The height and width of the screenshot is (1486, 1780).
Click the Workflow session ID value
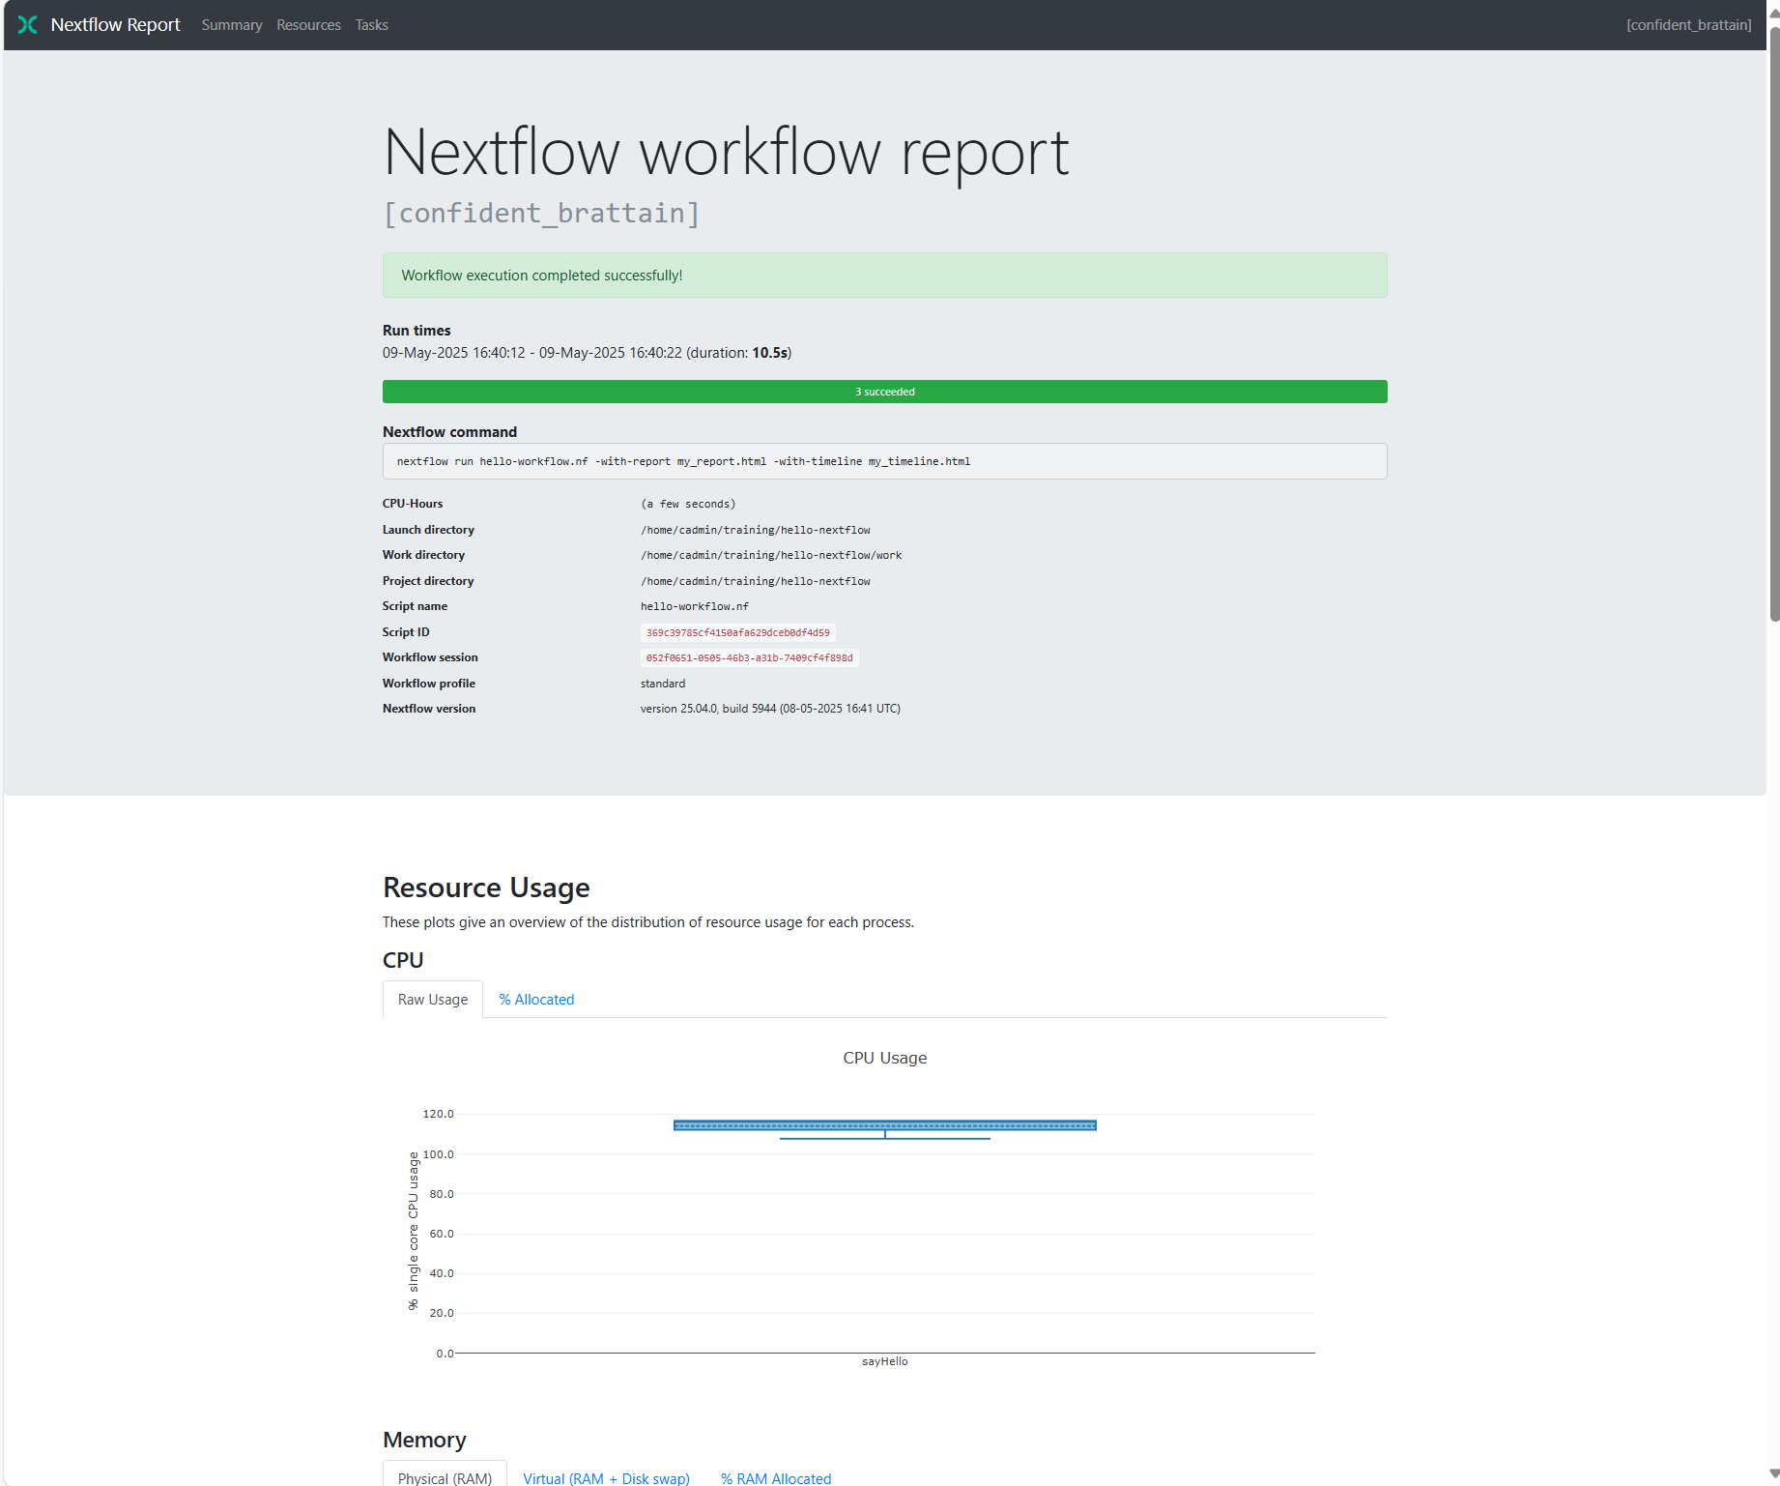click(749, 656)
